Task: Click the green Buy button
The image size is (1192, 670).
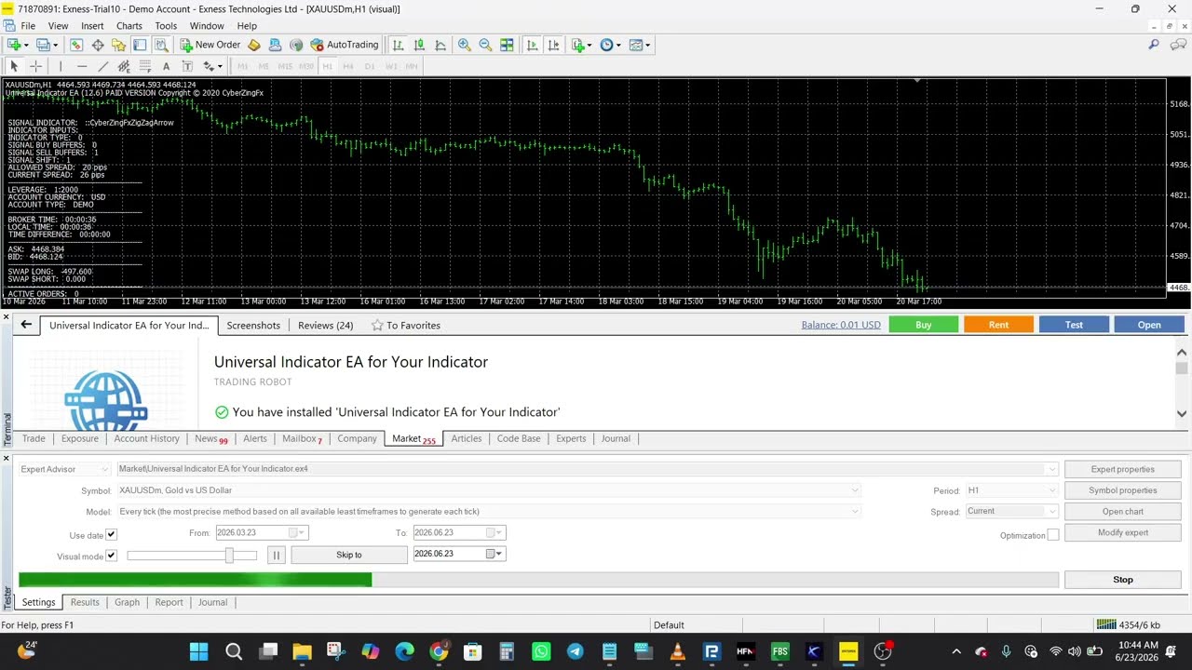Action: pyautogui.click(x=924, y=325)
